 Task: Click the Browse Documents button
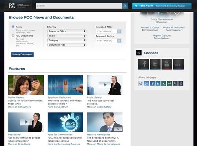(x=22, y=55)
